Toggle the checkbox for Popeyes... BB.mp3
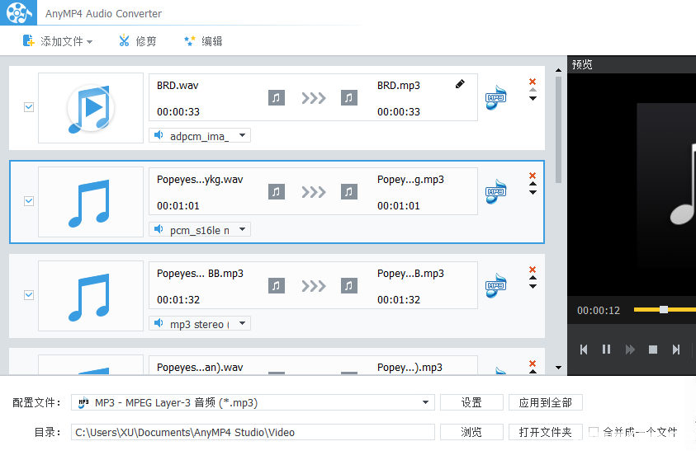The width and height of the screenshot is (696, 460). point(29,294)
